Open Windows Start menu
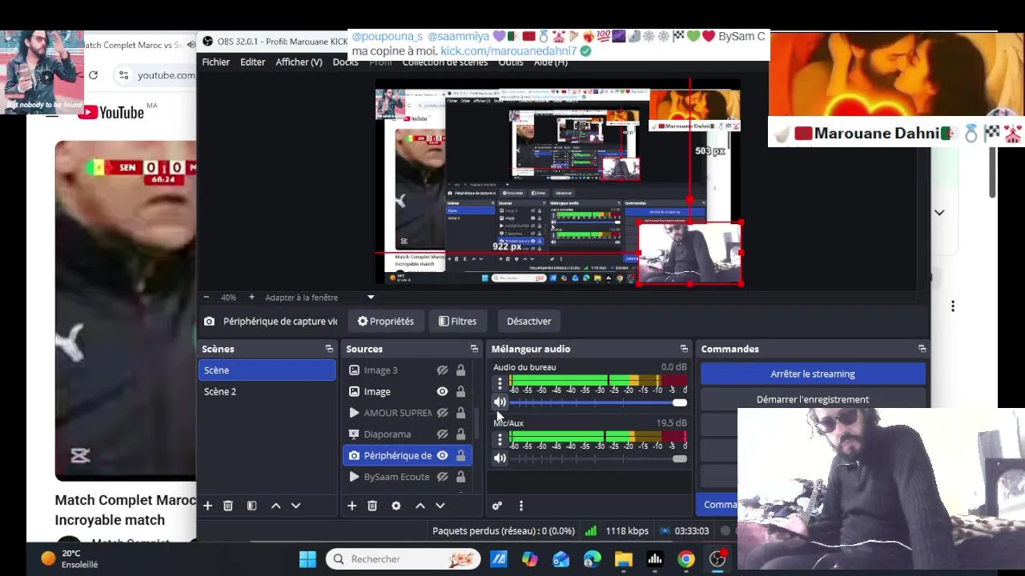The image size is (1025, 576). point(307,559)
